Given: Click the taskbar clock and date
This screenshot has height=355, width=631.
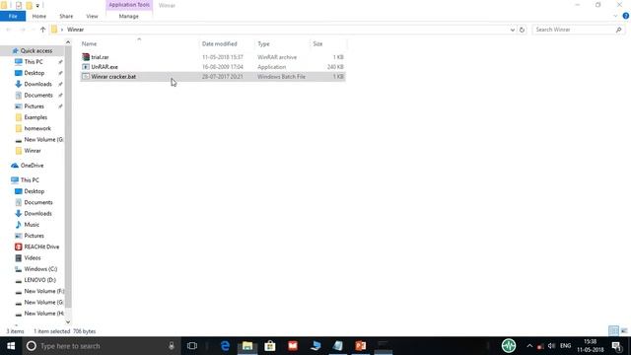Looking at the screenshot, I should pos(591,346).
